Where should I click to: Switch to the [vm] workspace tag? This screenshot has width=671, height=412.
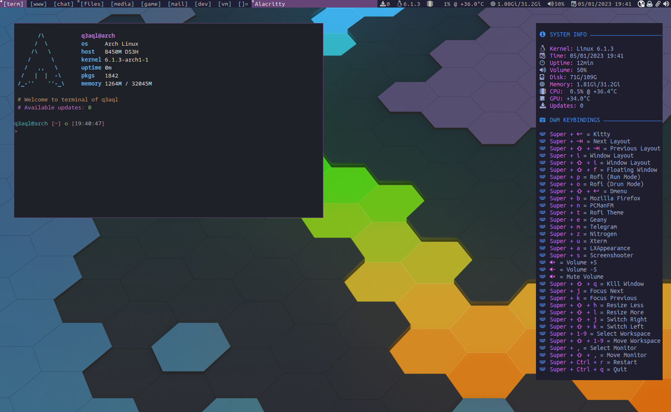(225, 4)
